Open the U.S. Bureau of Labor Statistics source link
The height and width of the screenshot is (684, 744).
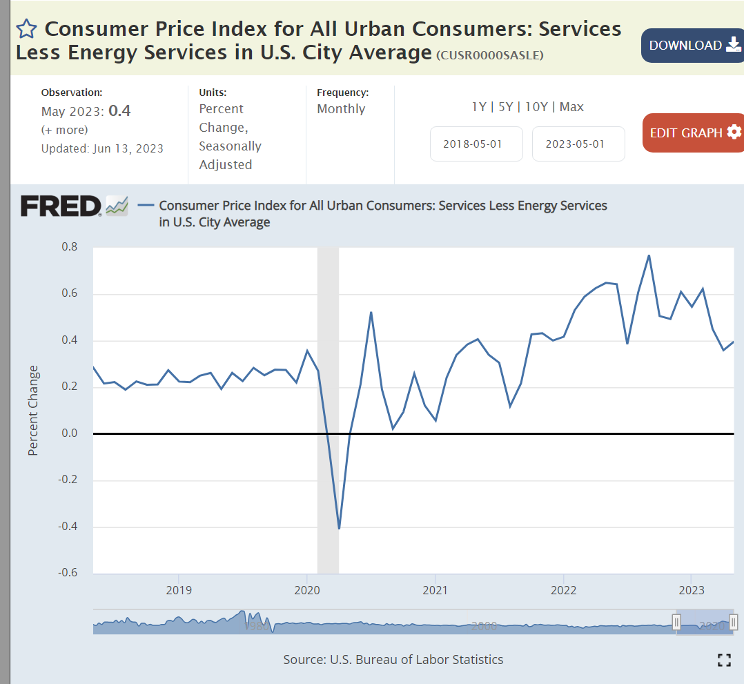(416, 659)
